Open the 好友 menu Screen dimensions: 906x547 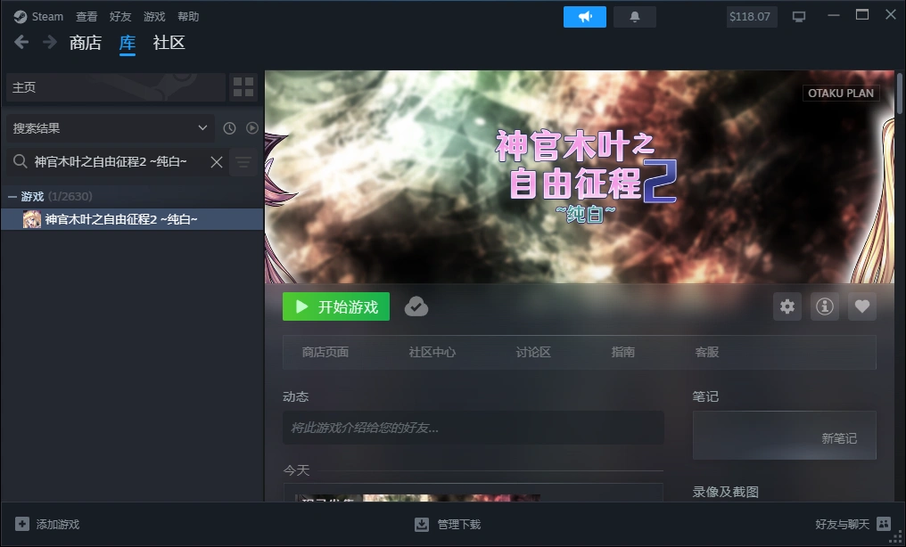tap(120, 17)
